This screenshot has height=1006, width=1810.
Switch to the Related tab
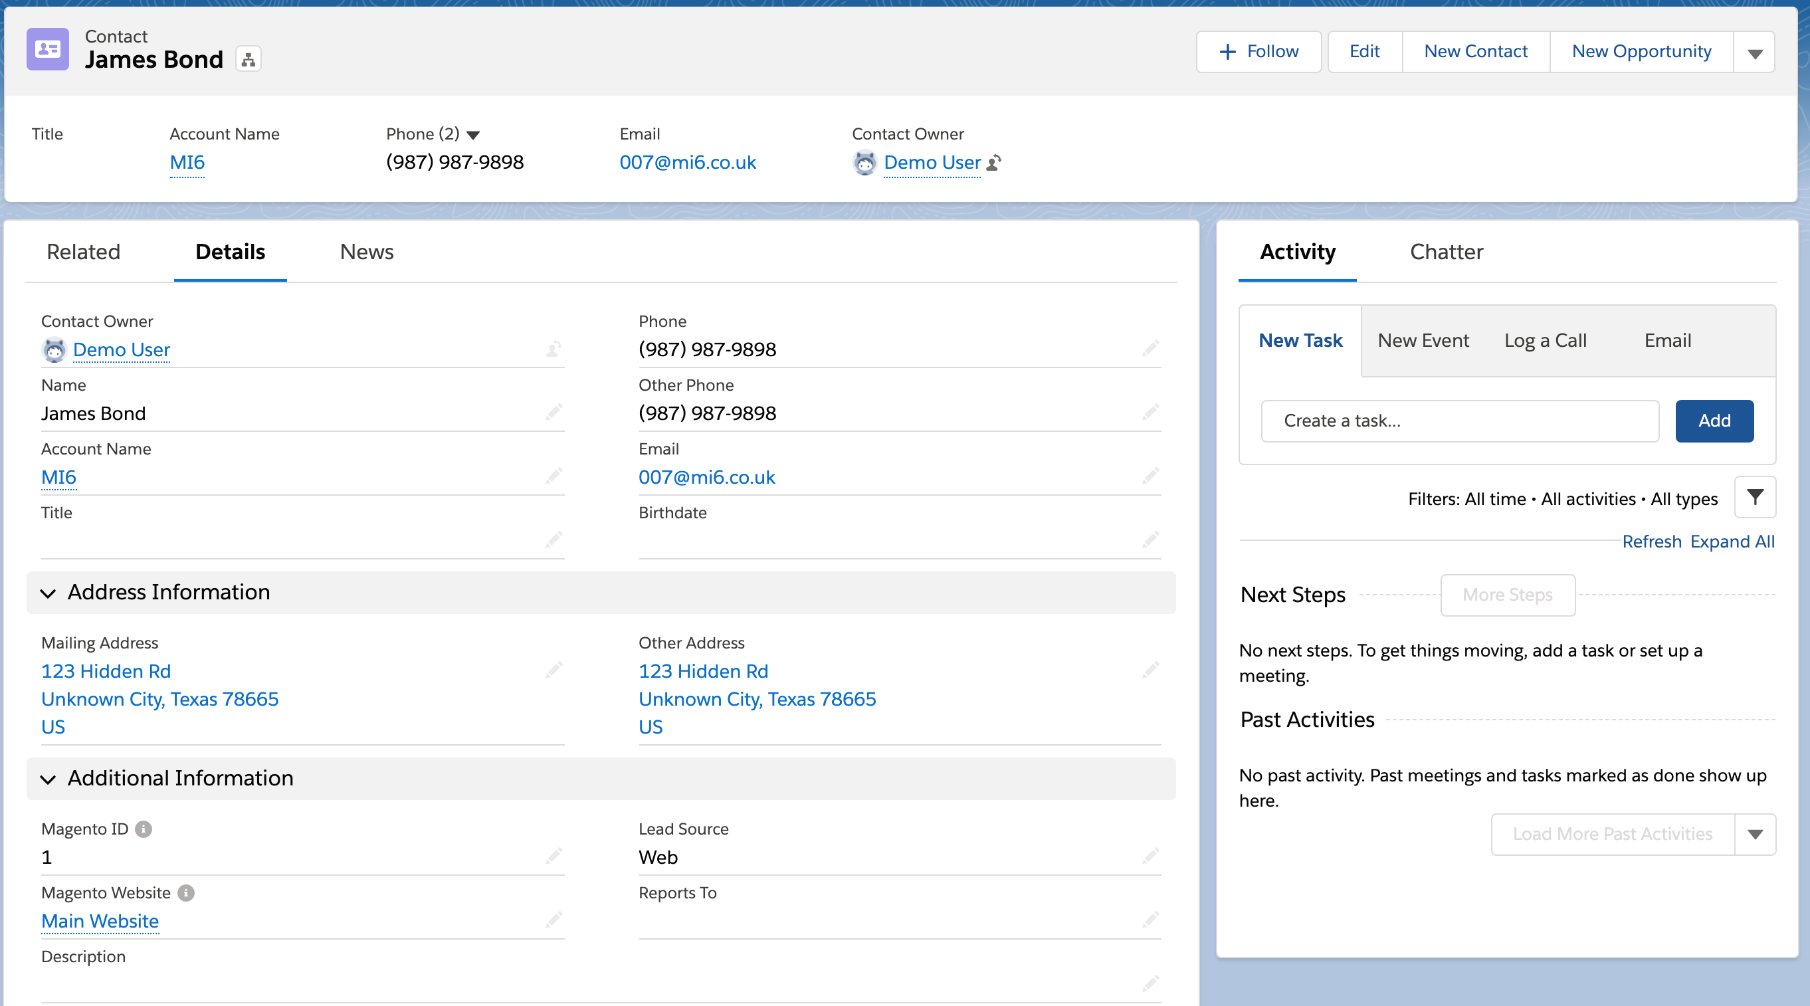tap(83, 251)
